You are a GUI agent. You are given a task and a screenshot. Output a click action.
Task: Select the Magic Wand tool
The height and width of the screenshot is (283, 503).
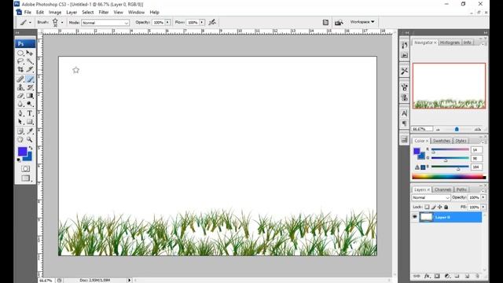pos(30,61)
